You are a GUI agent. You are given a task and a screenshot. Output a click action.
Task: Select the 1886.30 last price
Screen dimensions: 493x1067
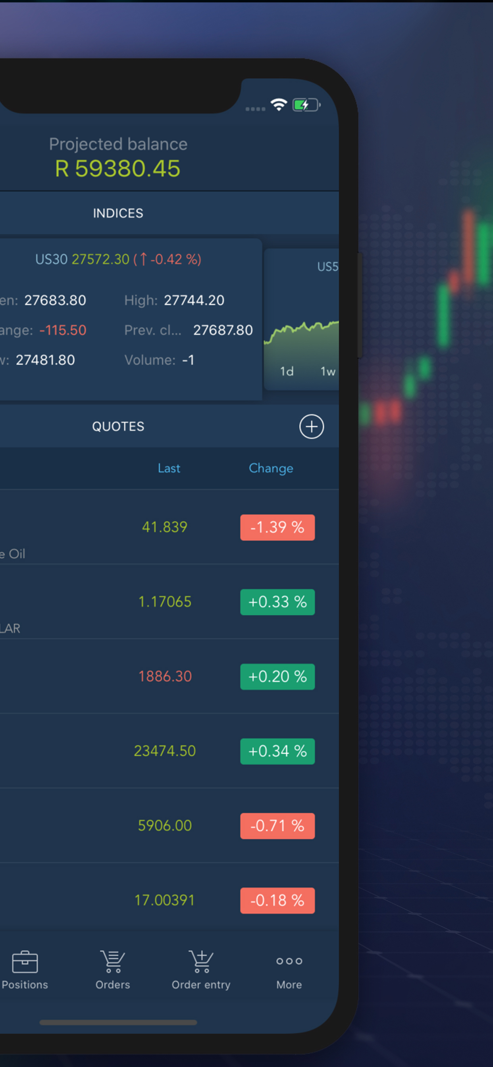(x=165, y=676)
